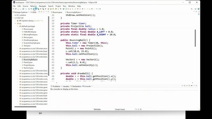The width and height of the screenshot is (212, 119).
Task: Click the editor vertical scrollbar thumb
Action: (195, 38)
